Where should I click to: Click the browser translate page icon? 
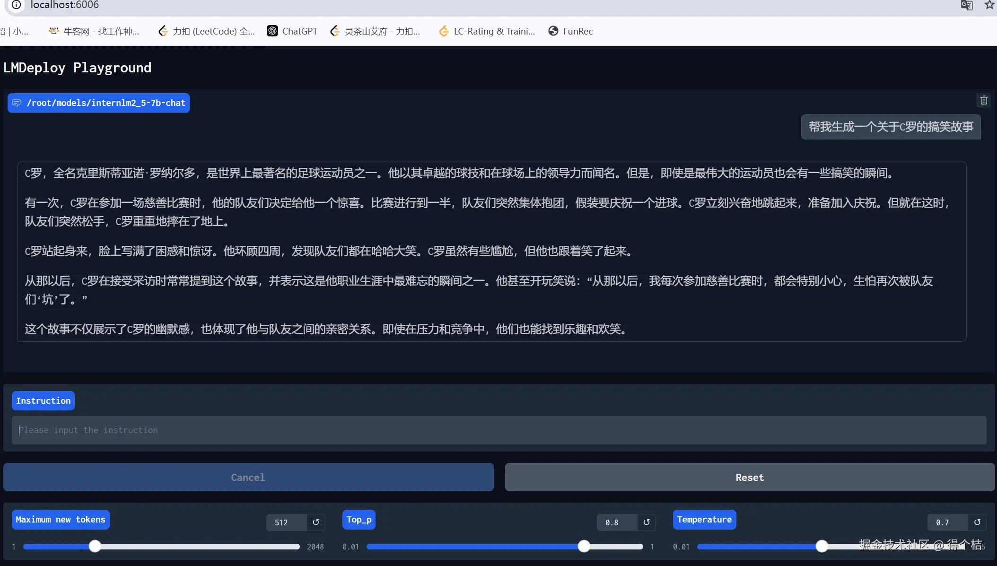coord(967,5)
